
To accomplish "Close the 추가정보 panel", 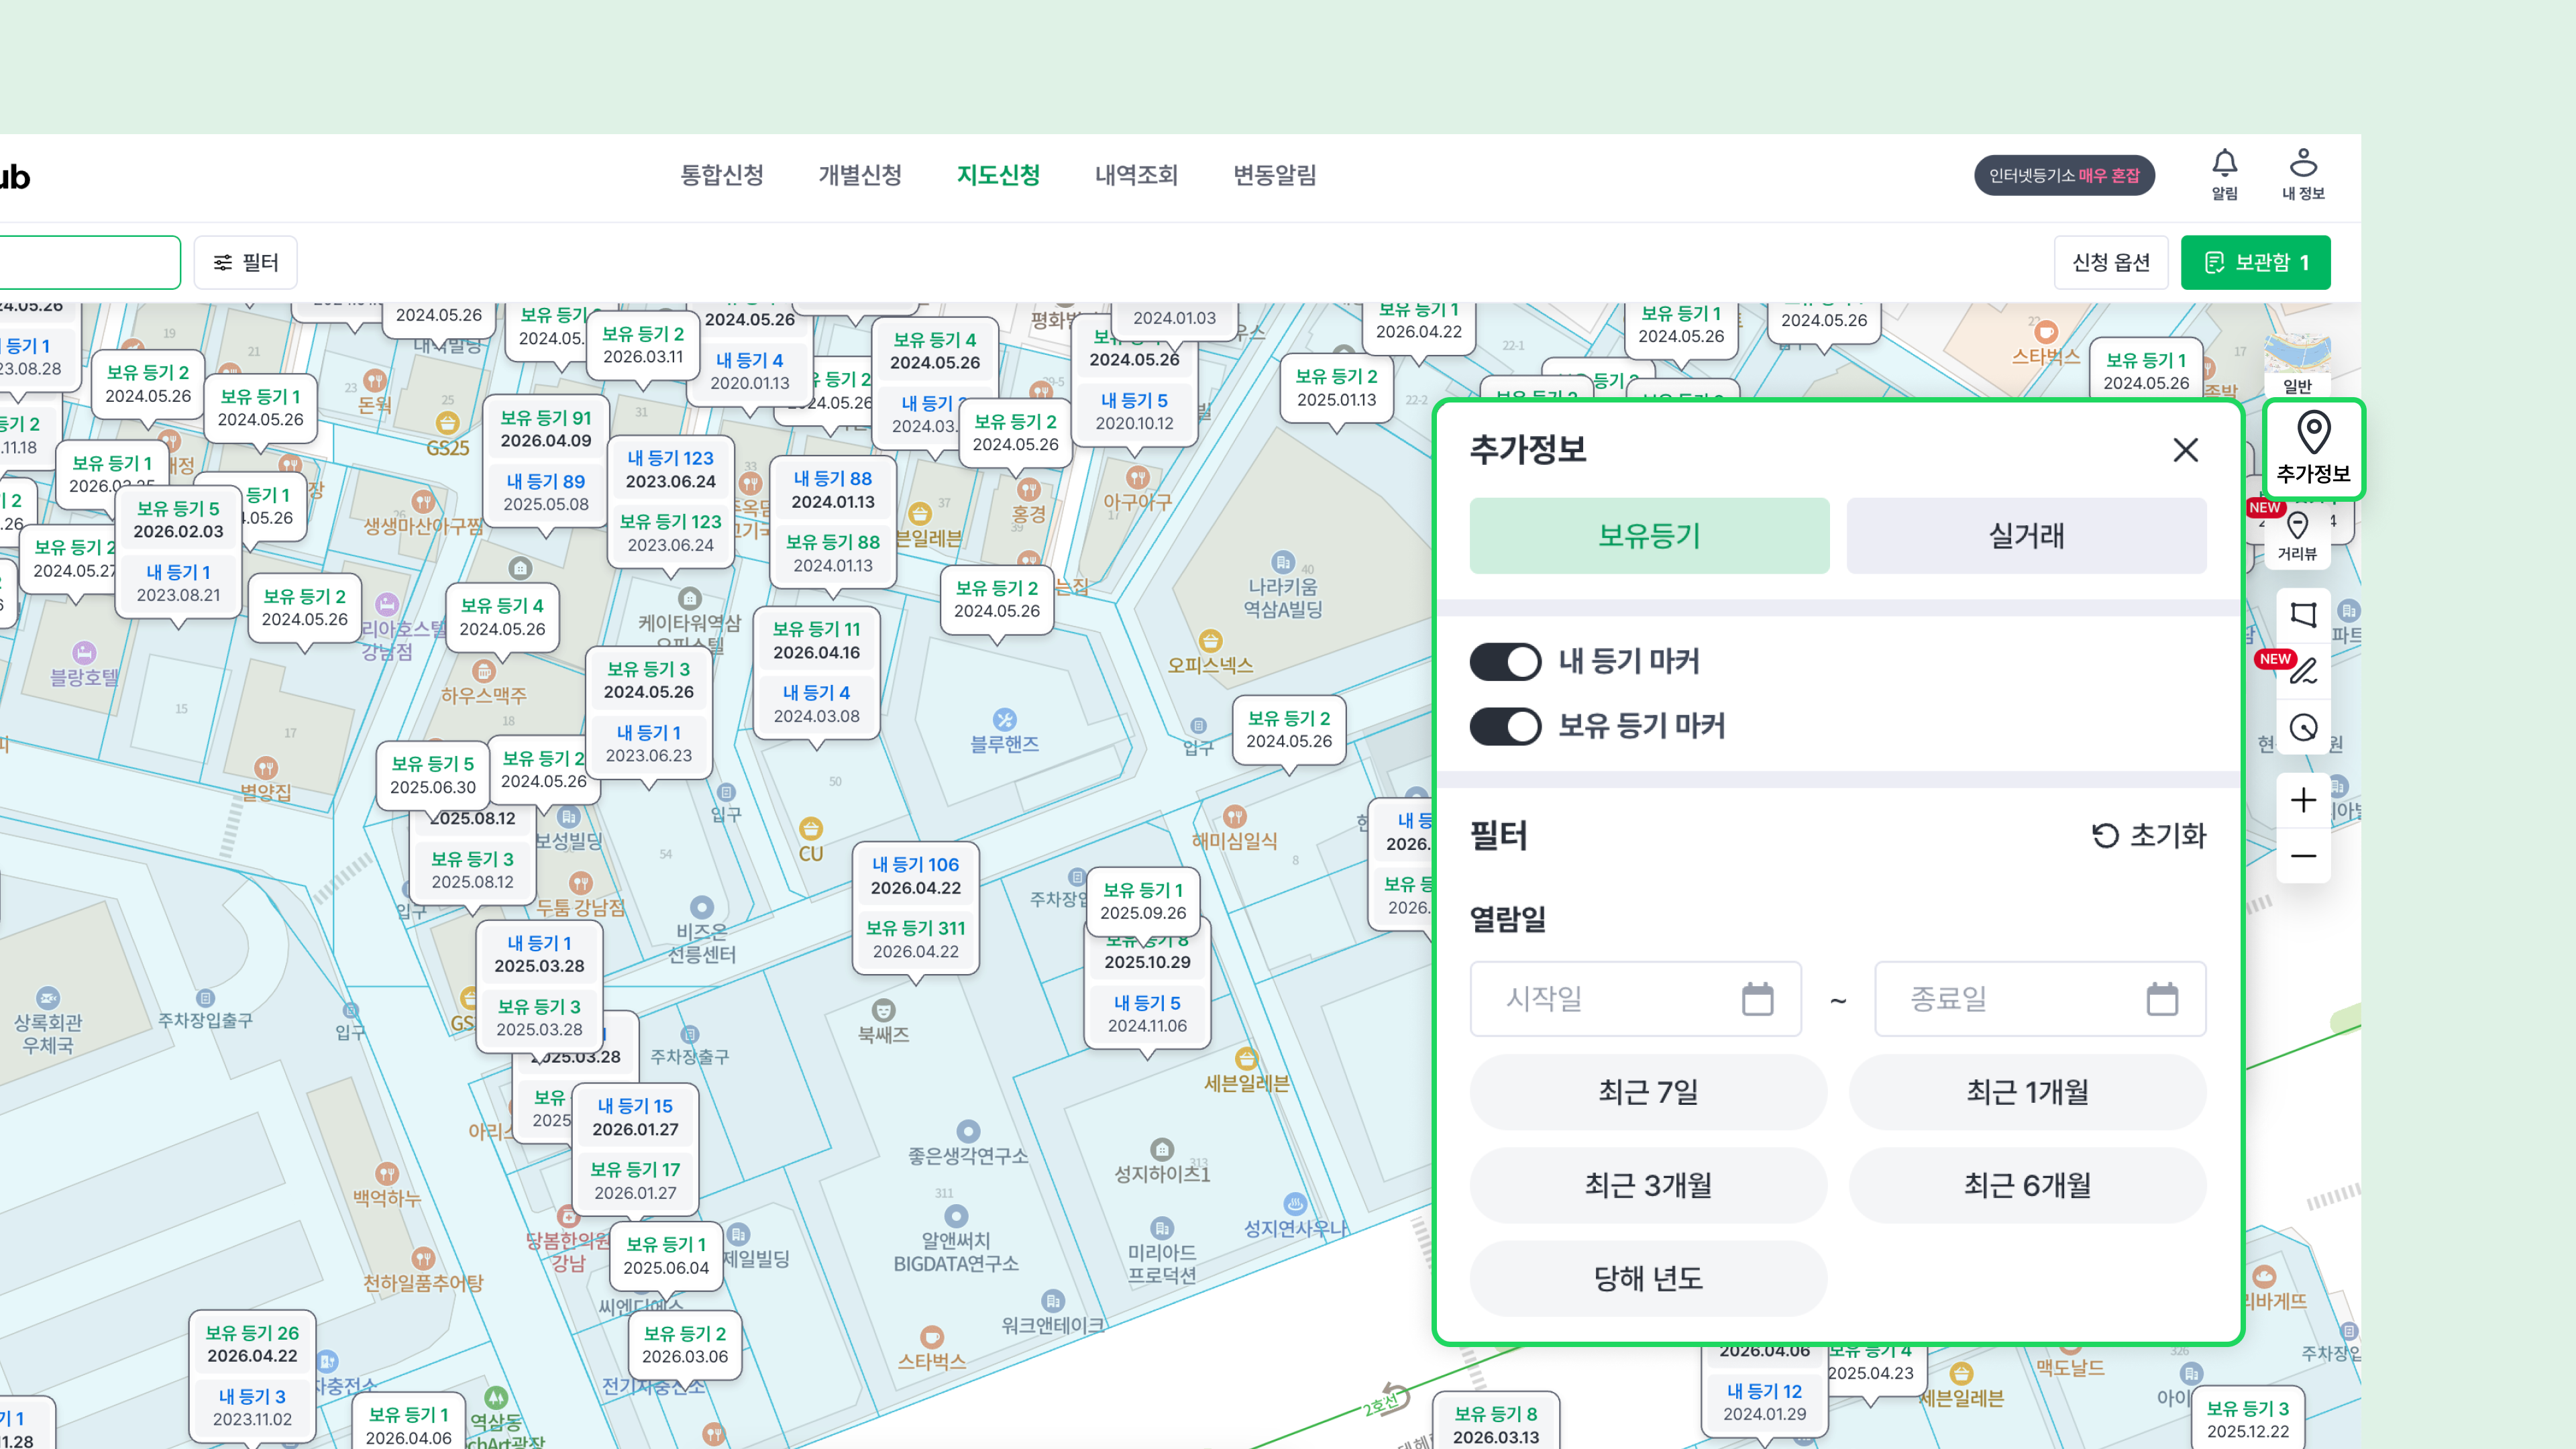I will coord(2185,450).
